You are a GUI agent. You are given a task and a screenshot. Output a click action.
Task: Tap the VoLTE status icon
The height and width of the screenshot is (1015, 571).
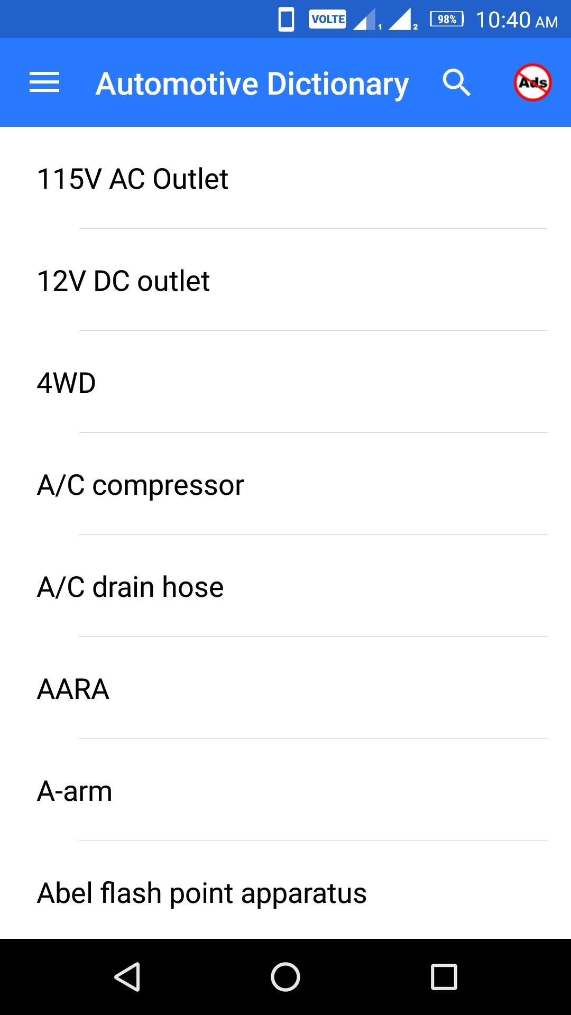click(328, 19)
